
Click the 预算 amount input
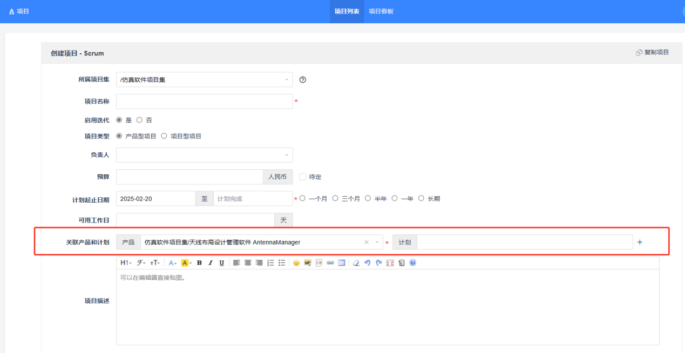189,177
